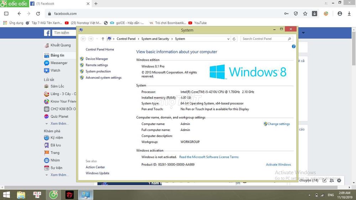Open Cốc Cốc browser from taskbar
This screenshot has width=356, height=200.
54,195
